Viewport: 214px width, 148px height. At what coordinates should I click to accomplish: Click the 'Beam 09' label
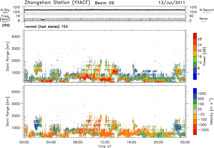(x=104, y=3)
